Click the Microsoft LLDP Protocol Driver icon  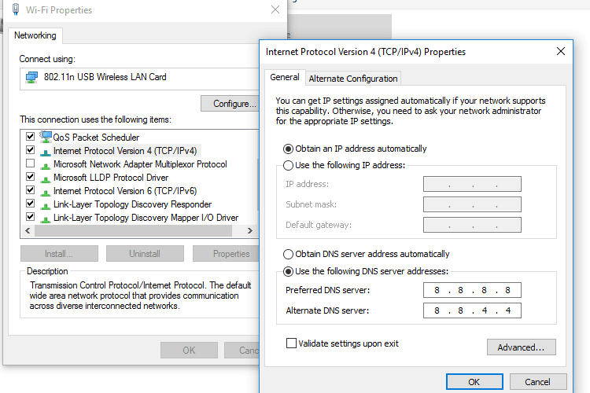(x=46, y=179)
